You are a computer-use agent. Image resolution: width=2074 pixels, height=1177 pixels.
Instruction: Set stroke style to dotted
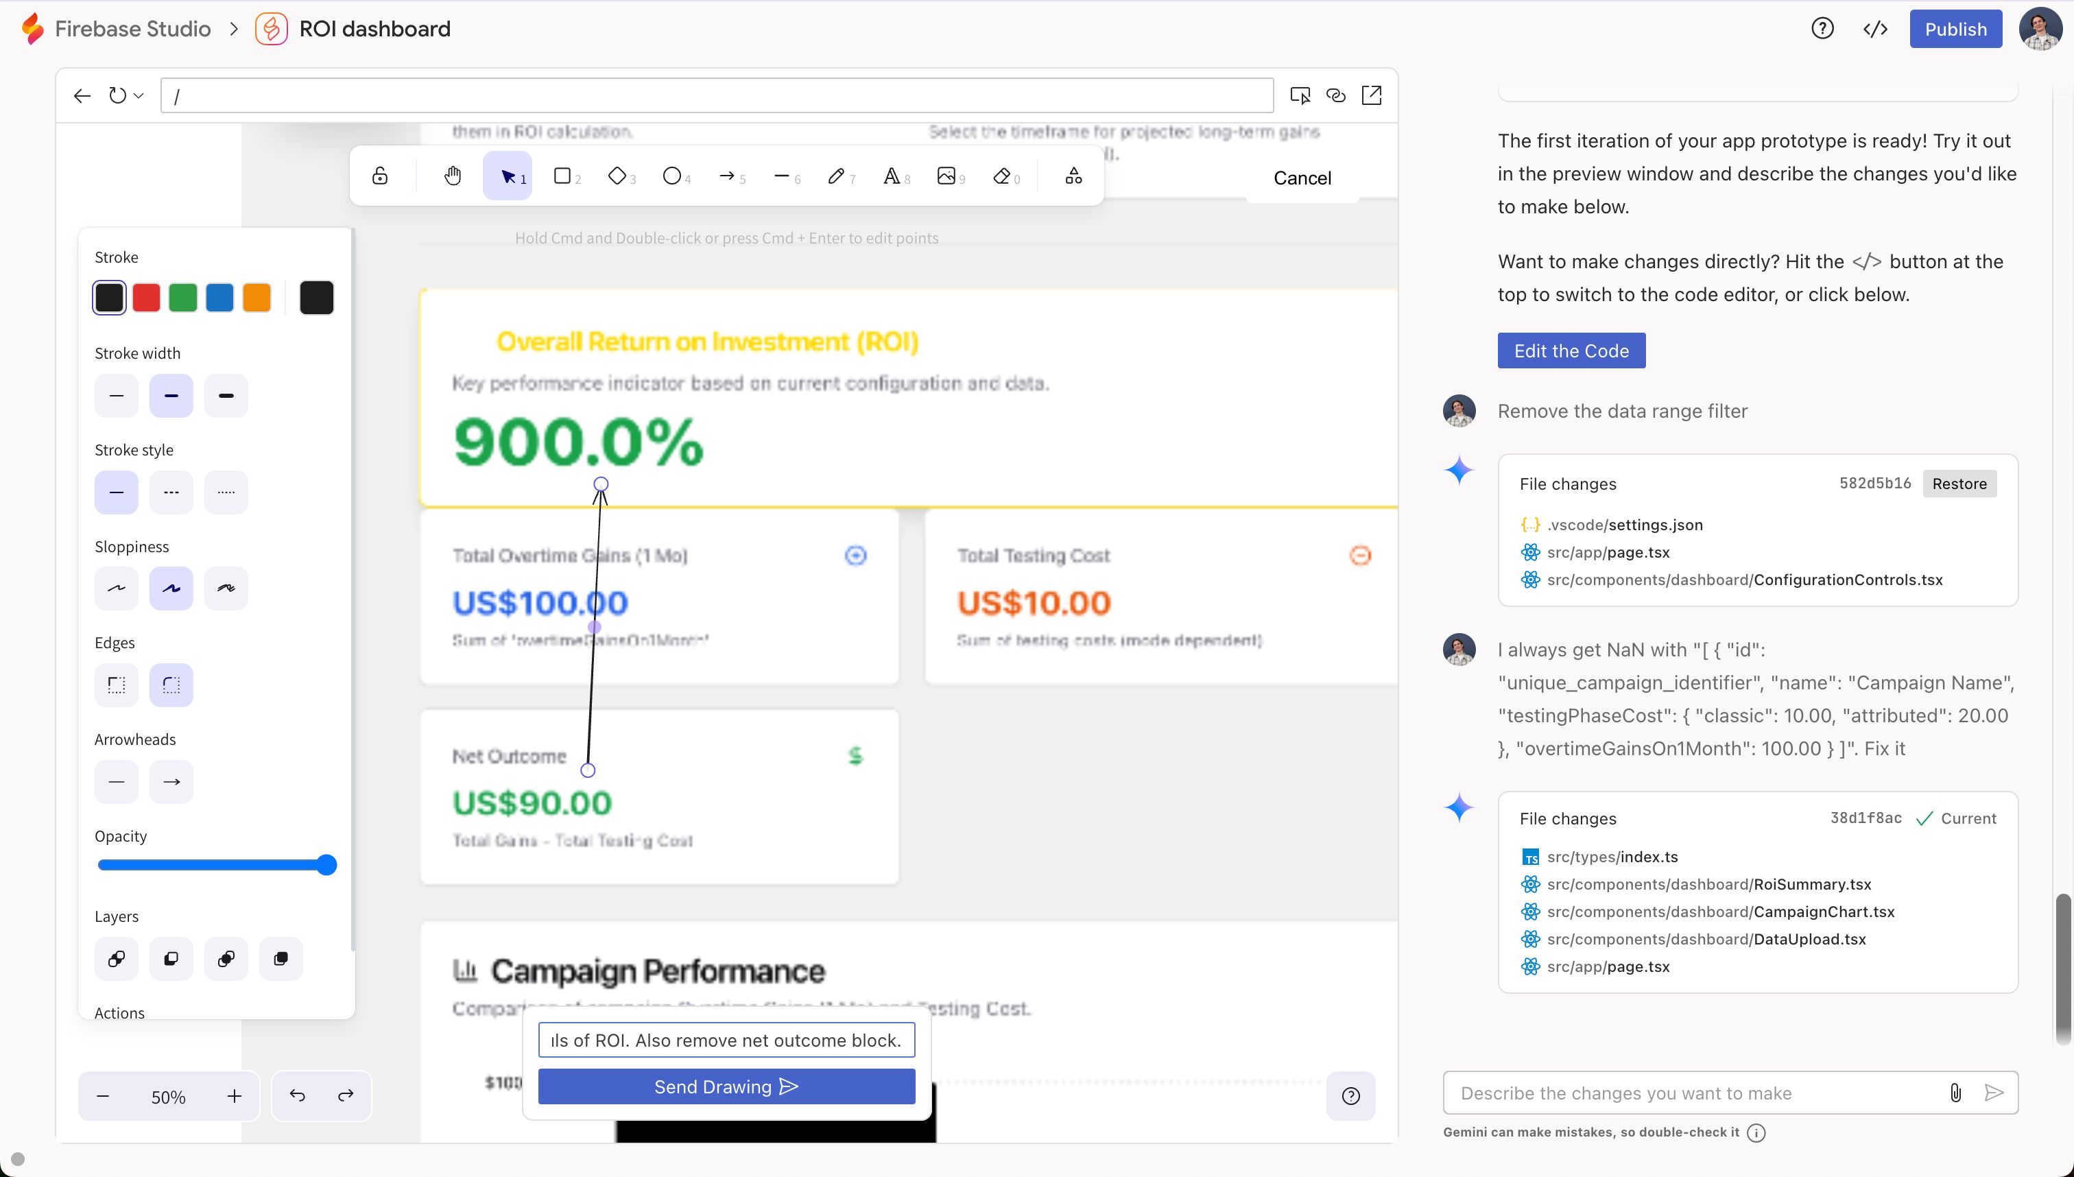(x=226, y=492)
